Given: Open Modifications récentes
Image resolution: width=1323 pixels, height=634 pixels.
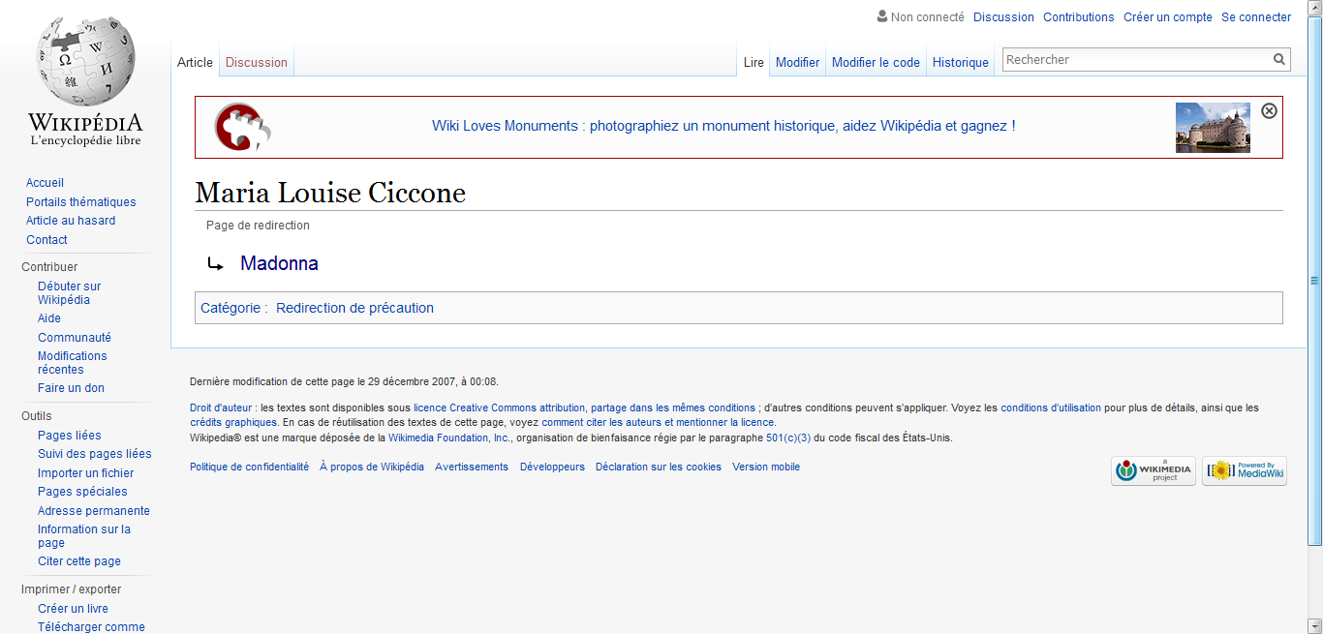Looking at the screenshot, I should coord(73,363).
